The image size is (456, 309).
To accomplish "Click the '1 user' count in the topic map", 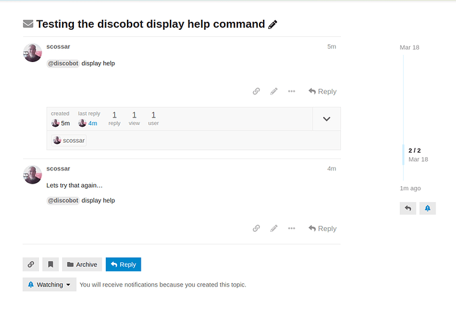I will [x=153, y=118].
